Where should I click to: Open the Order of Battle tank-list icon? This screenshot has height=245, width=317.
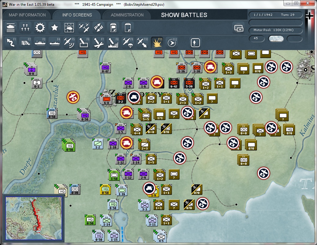pos(10,28)
